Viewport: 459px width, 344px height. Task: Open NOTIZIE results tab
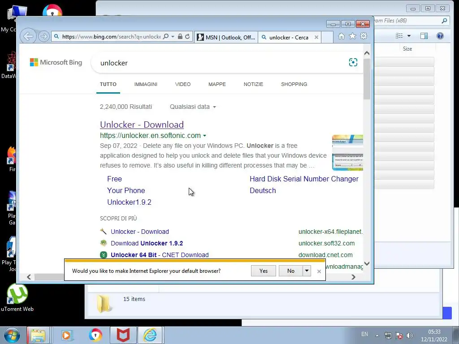(253, 84)
